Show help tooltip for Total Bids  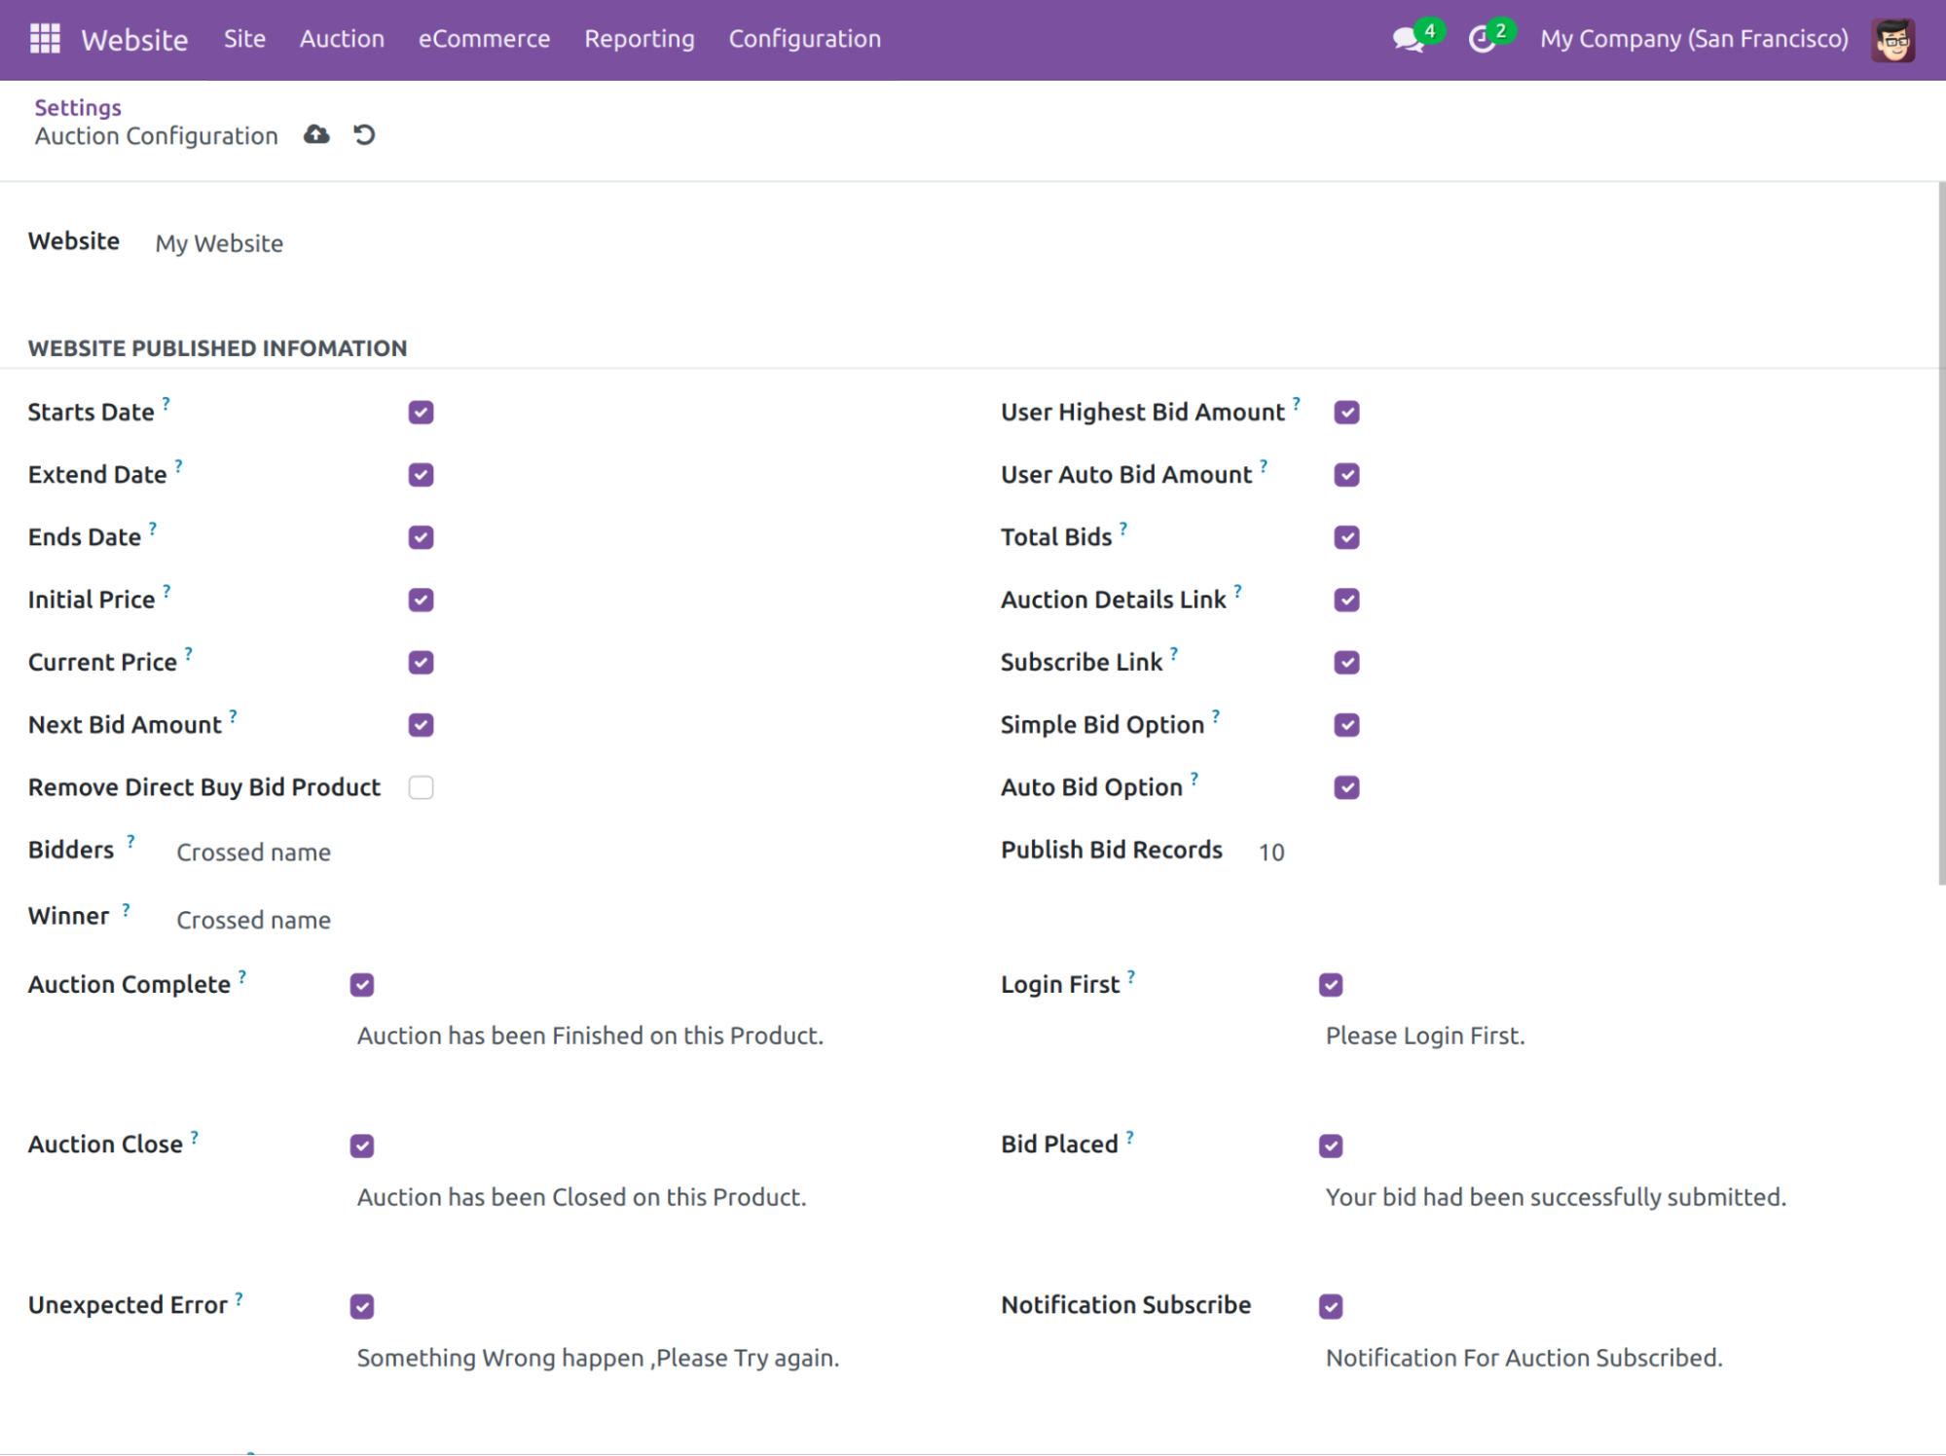click(x=1123, y=528)
